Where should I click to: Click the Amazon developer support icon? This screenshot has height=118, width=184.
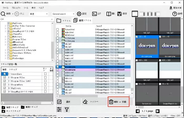click(x=171, y=8)
